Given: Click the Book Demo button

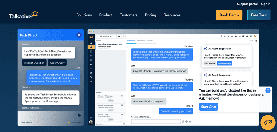Looking at the screenshot, I should pyautogui.click(x=229, y=15).
